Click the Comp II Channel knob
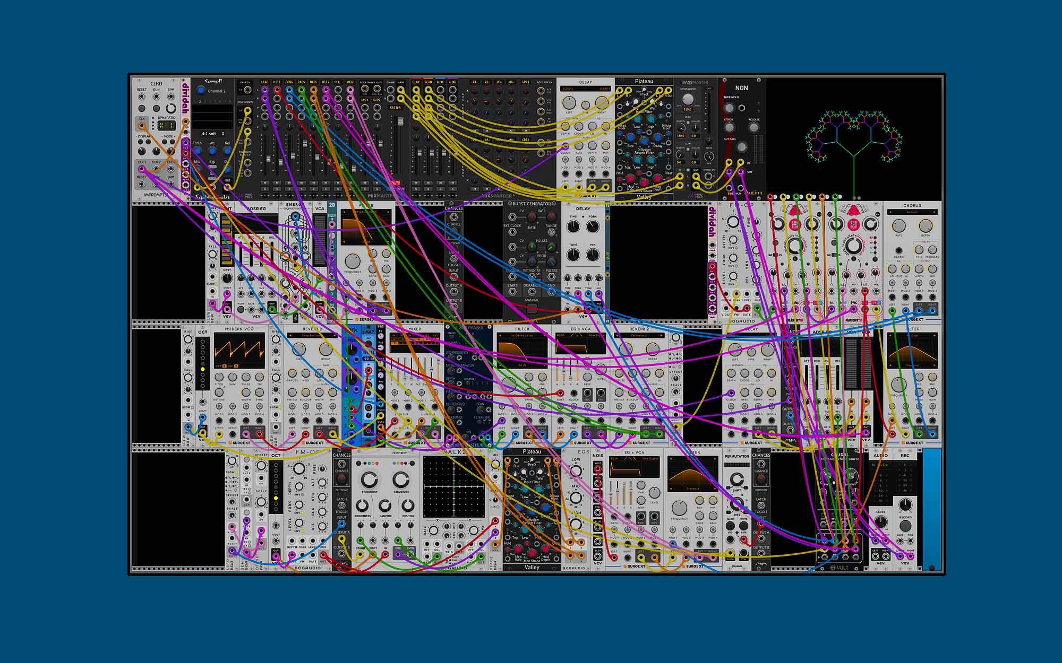Viewport: 1062px width, 663px height. pos(201,90)
